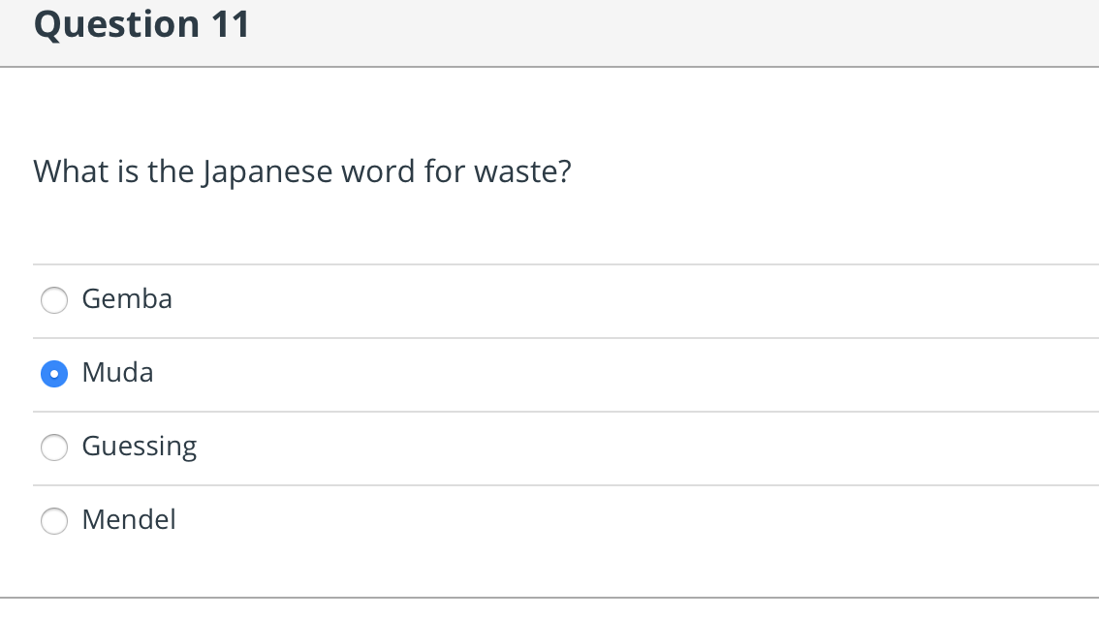Click the empty circle next to Gemba
This screenshot has width=1099, height=618.
54,300
